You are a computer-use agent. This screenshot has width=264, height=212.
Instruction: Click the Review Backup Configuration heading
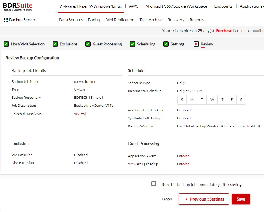[32, 58]
